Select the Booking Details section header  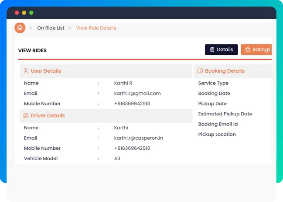coord(225,71)
